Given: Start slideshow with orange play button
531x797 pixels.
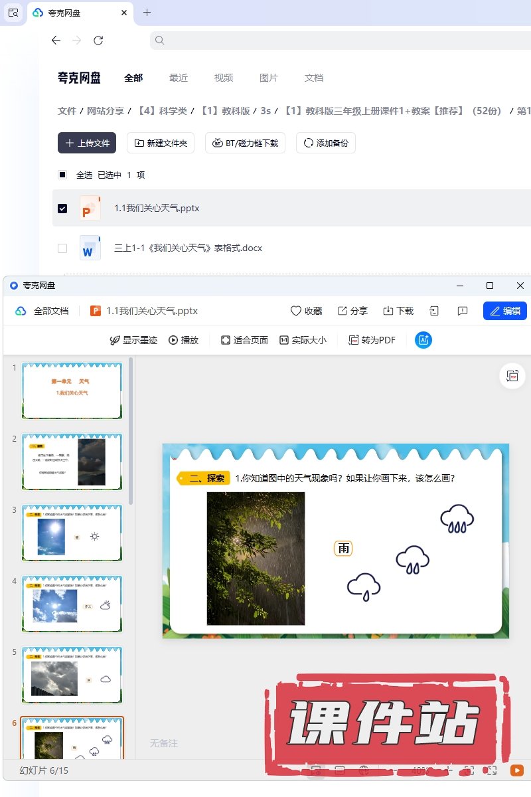Looking at the screenshot, I should 516,770.
